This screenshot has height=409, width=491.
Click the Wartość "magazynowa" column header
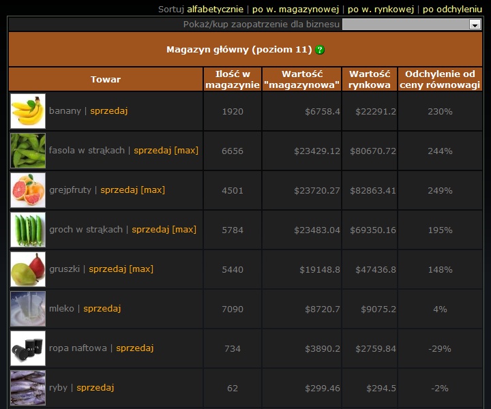(x=302, y=79)
